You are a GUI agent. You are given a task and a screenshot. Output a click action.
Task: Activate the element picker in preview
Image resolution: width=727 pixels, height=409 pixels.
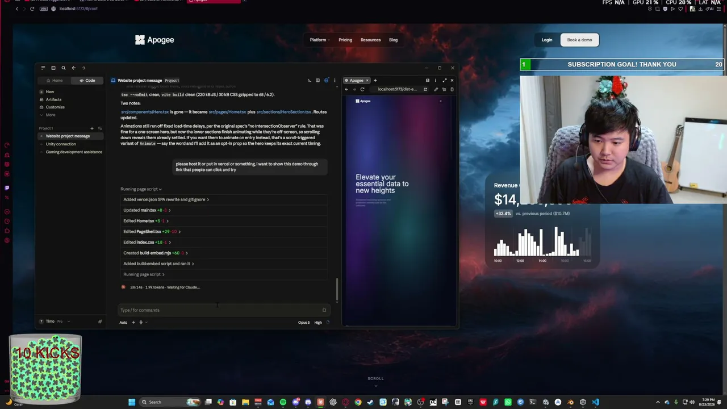(x=444, y=89)
